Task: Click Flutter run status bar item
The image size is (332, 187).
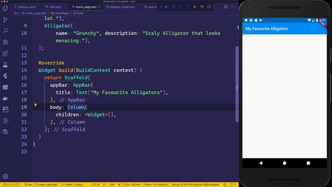Action: pos(73,184)
